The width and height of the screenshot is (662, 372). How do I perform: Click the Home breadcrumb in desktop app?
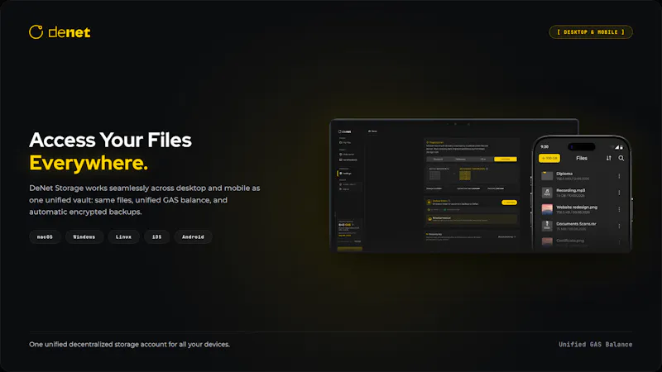(373, 131)
